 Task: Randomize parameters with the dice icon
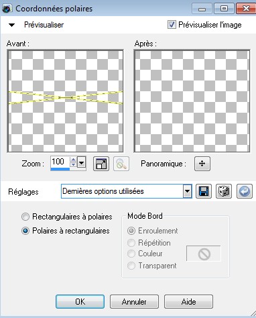[224, 191]
